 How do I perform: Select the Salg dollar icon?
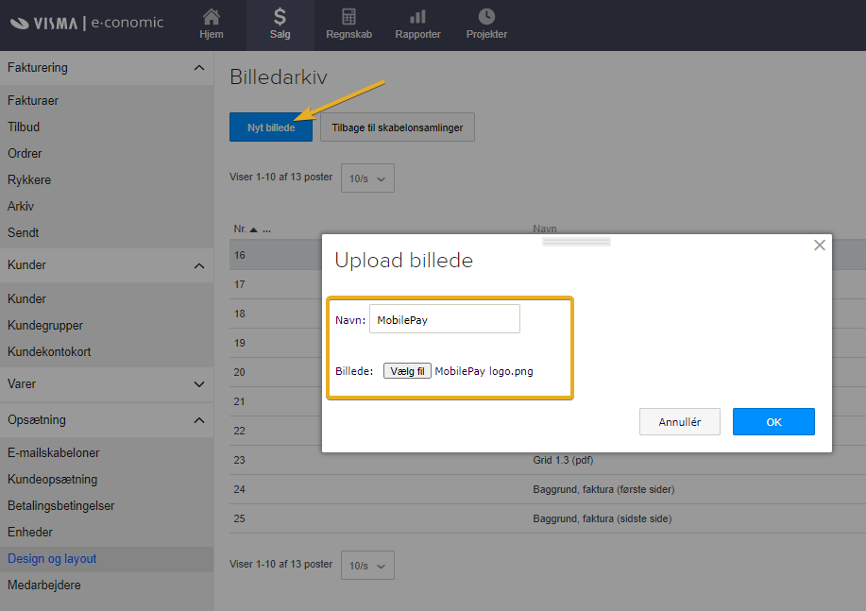280,17
